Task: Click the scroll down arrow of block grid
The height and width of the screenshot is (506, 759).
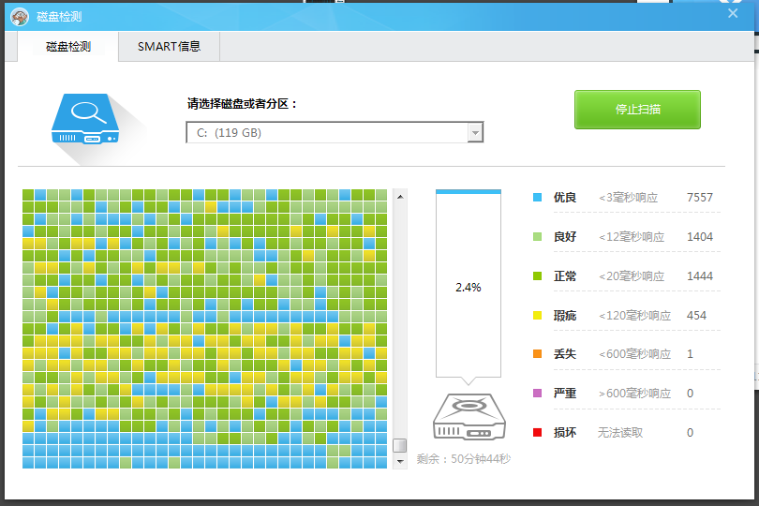Action: [400, 461]
